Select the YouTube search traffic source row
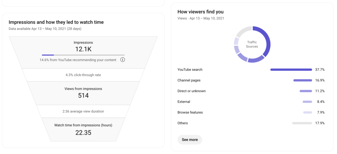Viewport: 337px width, 154px height. tap(190, 69)
